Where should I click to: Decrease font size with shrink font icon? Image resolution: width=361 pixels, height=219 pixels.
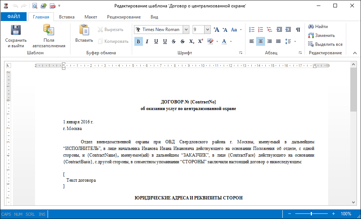tap(225, 30)
